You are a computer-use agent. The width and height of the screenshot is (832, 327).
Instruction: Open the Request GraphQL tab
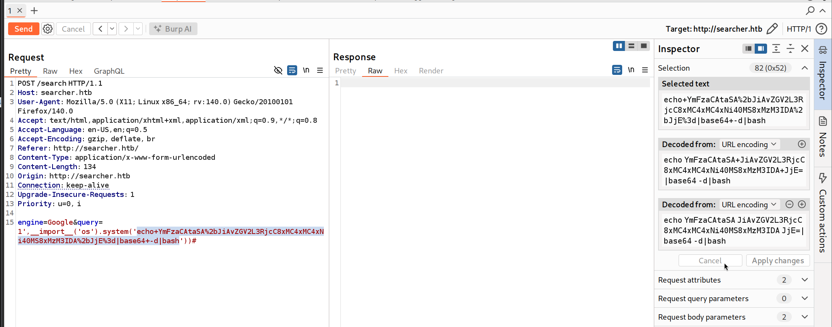[109, 71]
